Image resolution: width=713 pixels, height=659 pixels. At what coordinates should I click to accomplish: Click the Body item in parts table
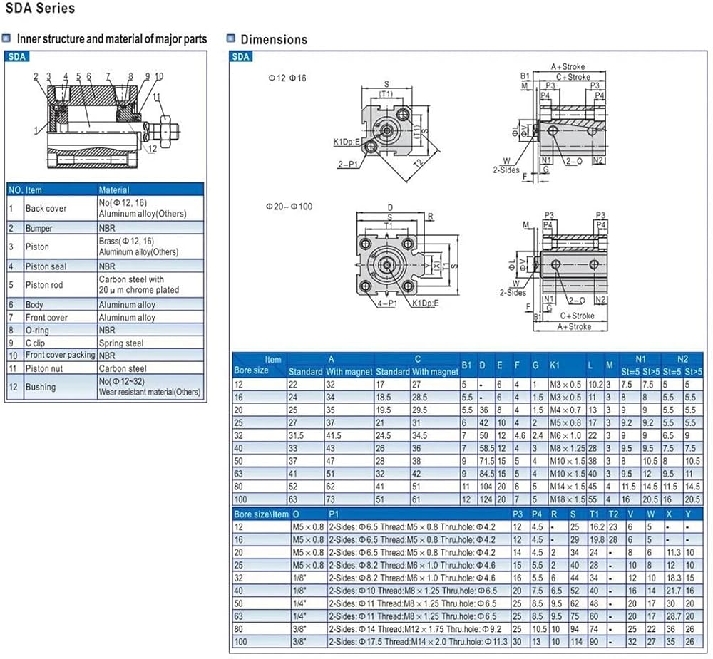34,304
